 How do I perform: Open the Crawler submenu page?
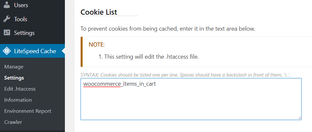[x=13, y=122]
